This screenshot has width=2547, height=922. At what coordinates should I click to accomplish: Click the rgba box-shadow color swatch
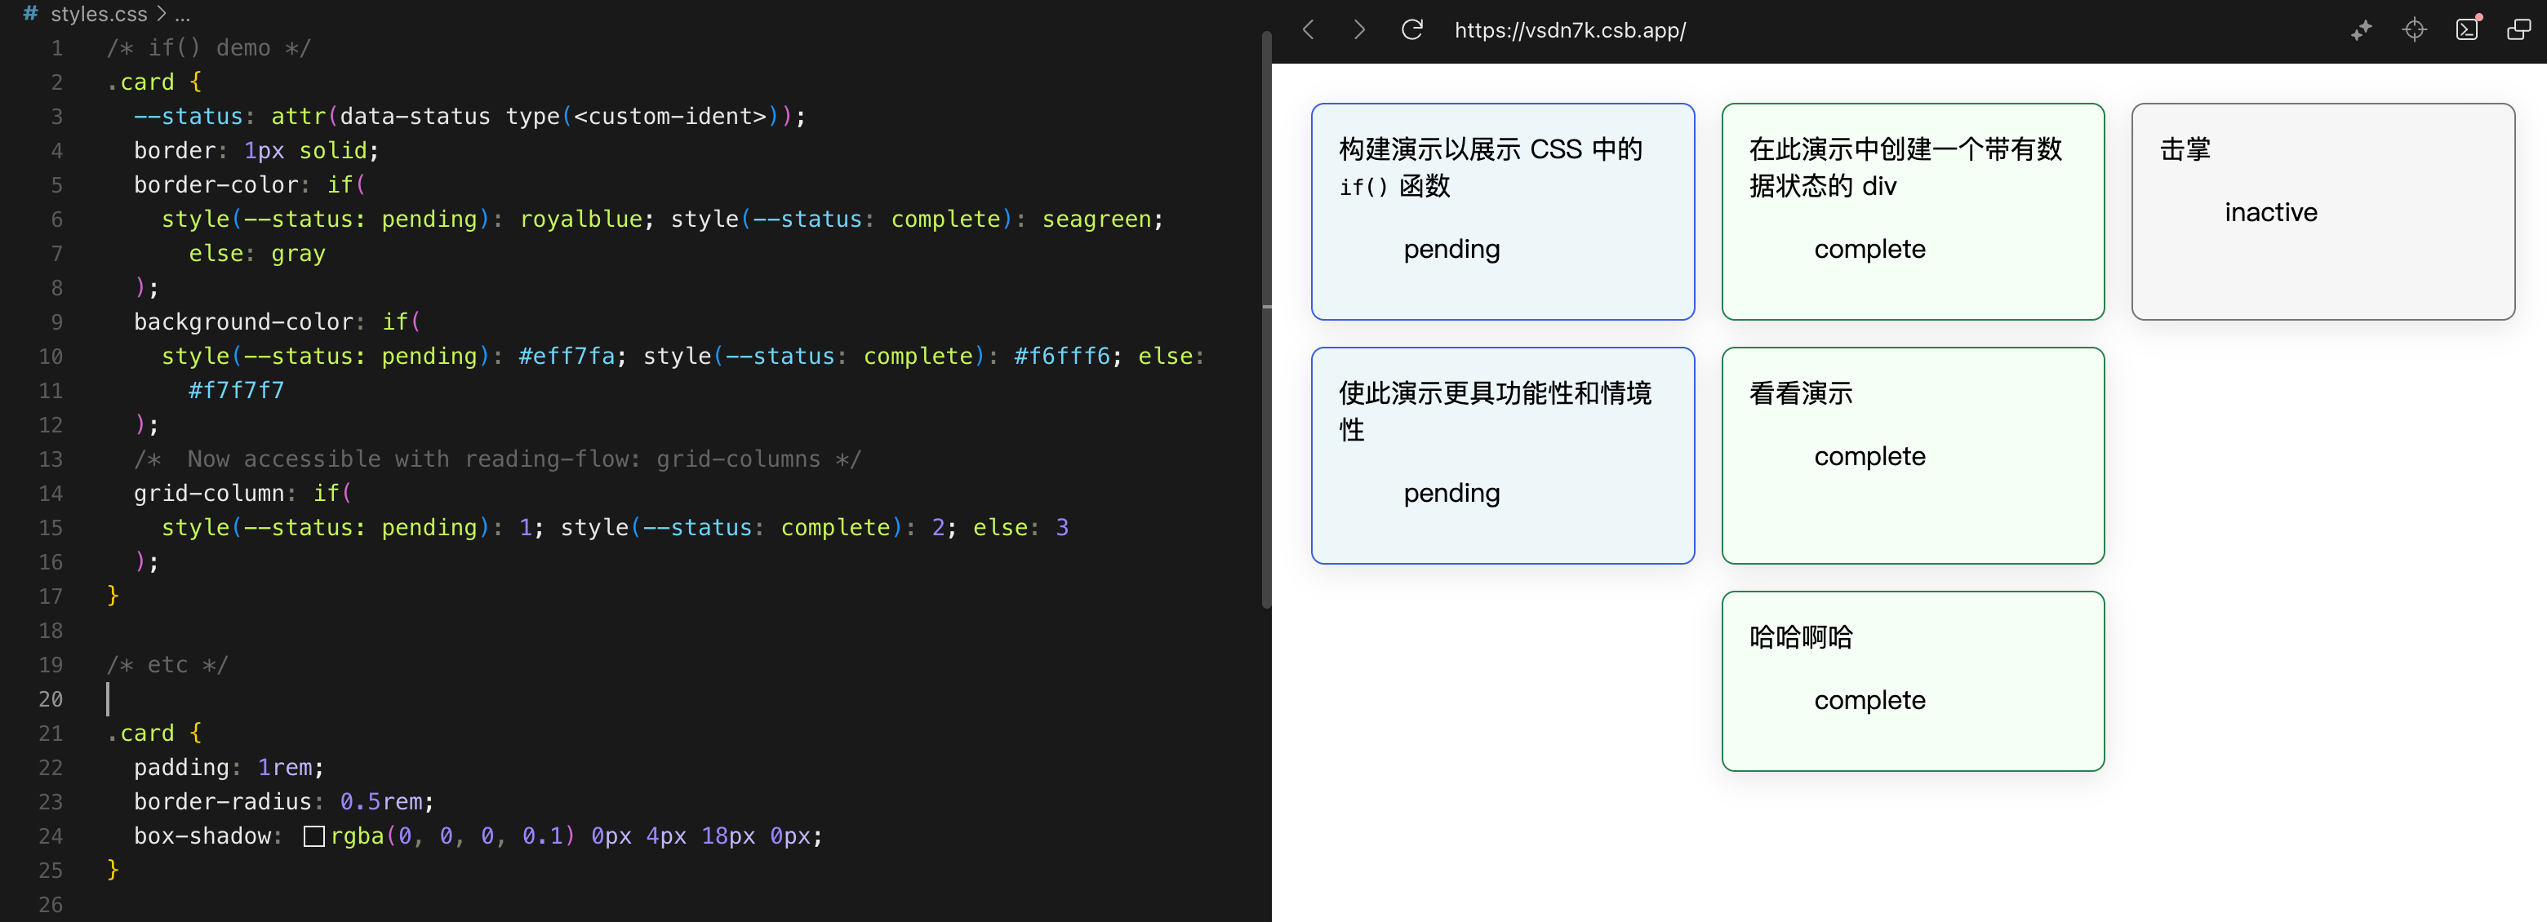pyautogui.click(x=313, y=836)
